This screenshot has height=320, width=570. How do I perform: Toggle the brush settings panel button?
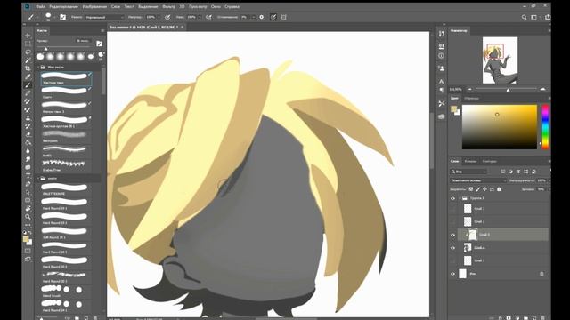click(63, 17)
